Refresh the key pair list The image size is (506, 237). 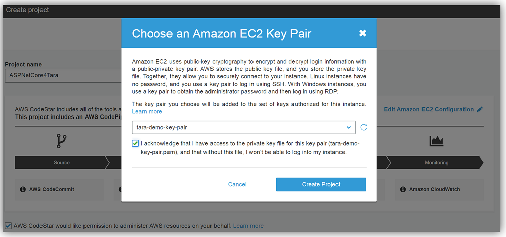click(x=364, y=127)
